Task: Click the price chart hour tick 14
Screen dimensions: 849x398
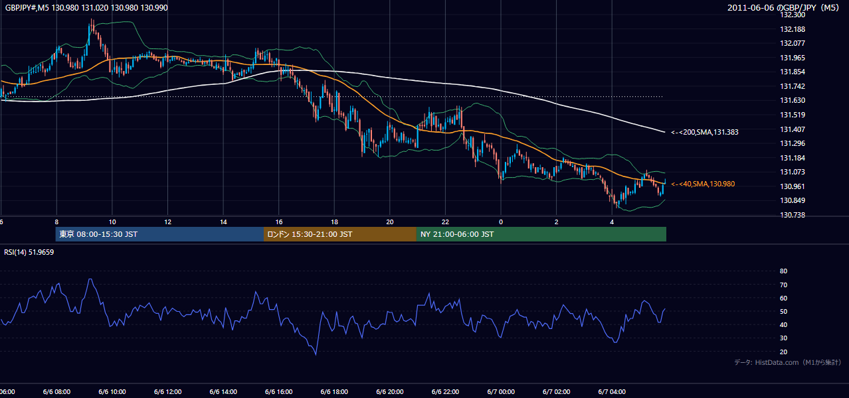Action: pos(223,222)
